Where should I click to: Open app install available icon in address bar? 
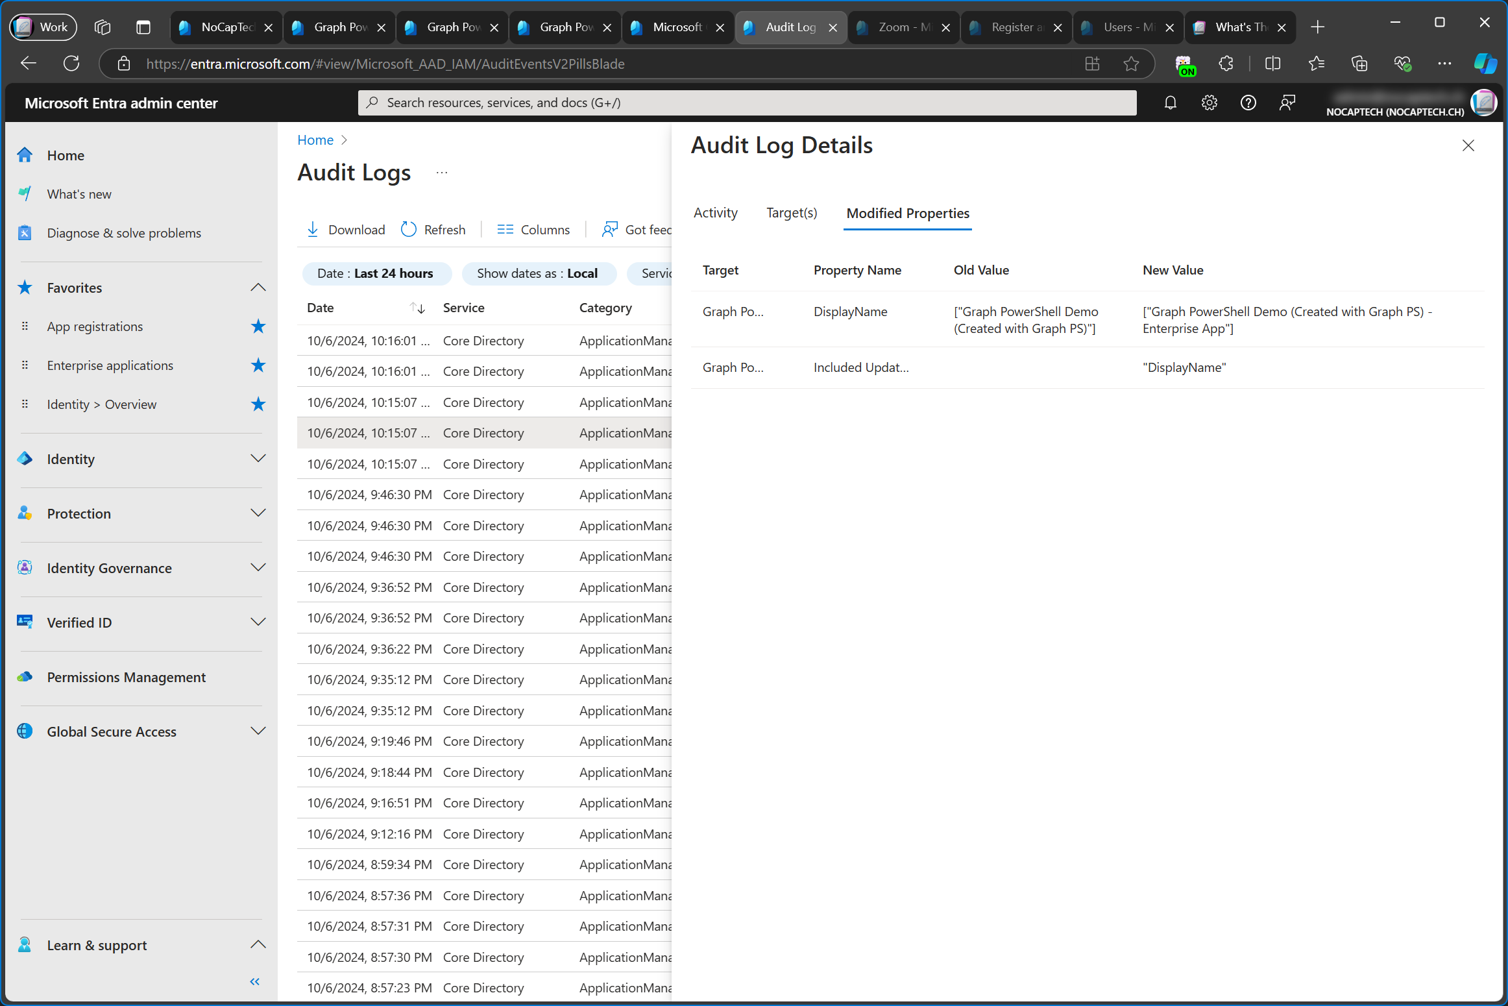coord(1092,64)
